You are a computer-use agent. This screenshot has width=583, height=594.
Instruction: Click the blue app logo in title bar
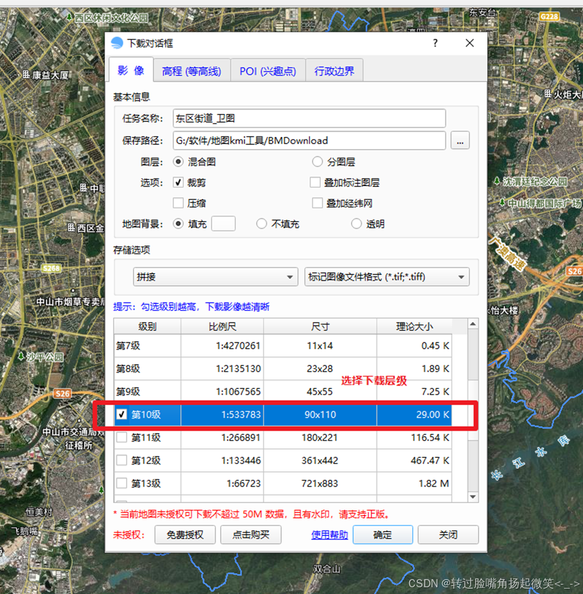[x=117, y=42]
